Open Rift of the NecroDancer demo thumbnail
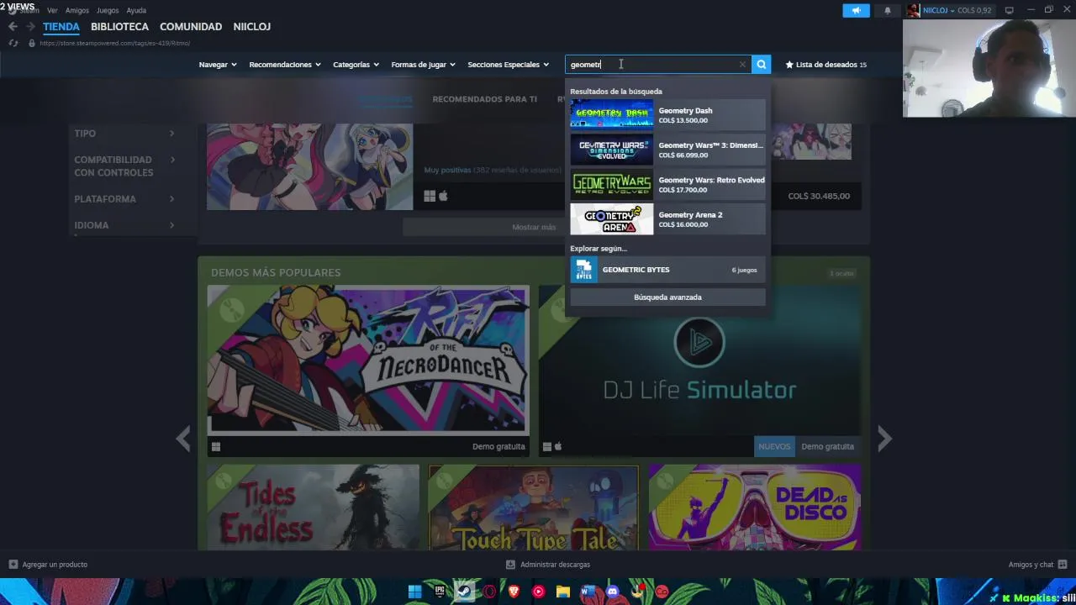The width and height of the screenshot is (1076, 605). pos(368,360)
